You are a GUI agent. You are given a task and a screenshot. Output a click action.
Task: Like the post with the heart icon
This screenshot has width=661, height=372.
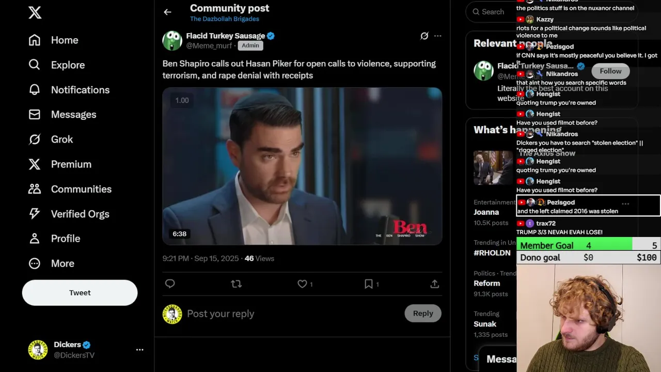tap(302, 284)
